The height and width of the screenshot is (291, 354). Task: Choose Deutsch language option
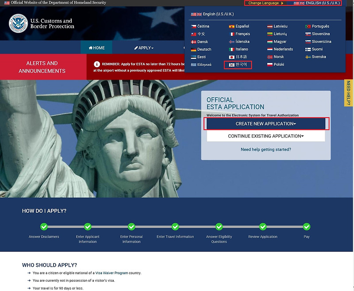tap(201, 49)
